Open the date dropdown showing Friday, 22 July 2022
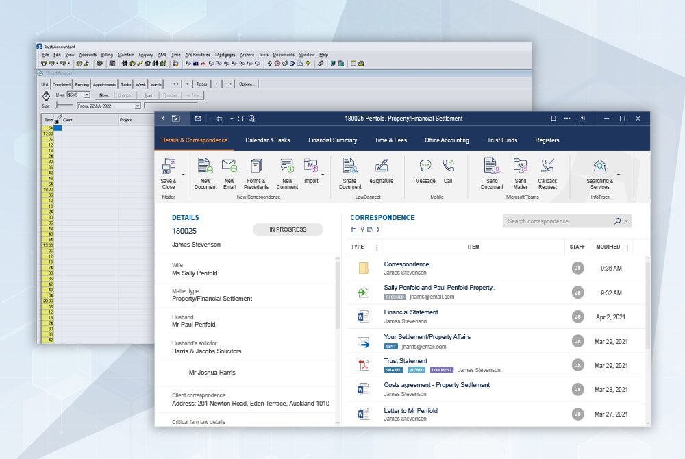Screen dimensions: 685x459 click(138, 106)
